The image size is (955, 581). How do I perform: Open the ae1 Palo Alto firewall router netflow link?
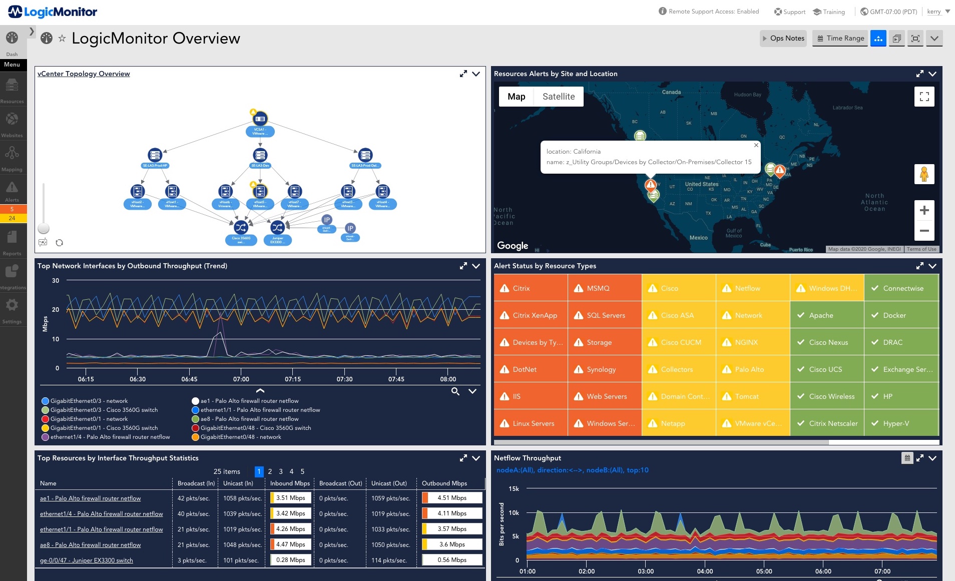[x=91, y=498]
